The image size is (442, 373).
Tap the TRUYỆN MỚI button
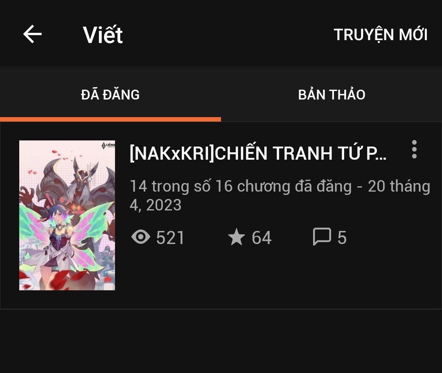(381, 35)
